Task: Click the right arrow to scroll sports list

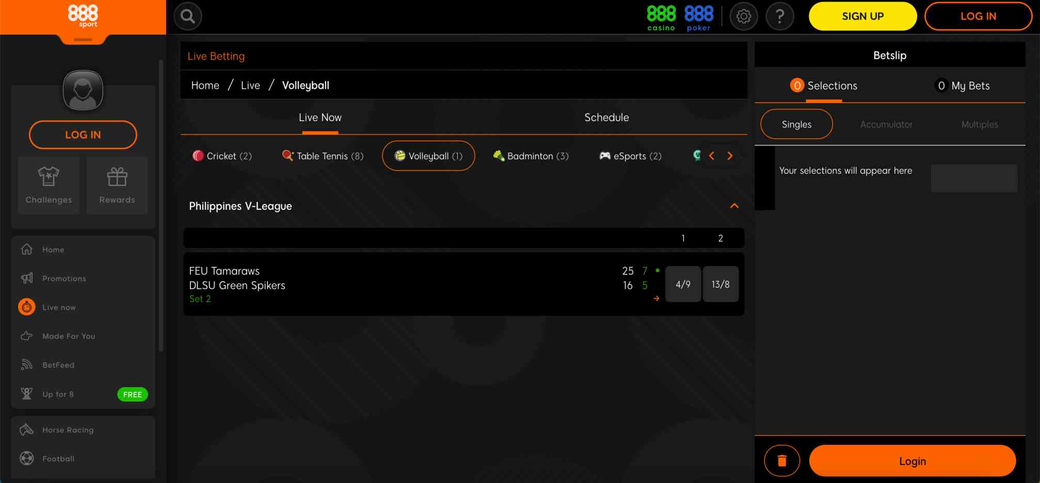Action: tap(730, 156)
